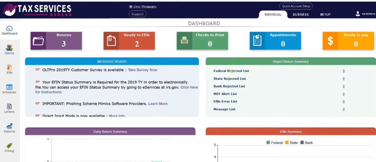This screenshot has height=162, width=376.
Task: Open the Scheduler calendar icon
Action: [9, 87]
